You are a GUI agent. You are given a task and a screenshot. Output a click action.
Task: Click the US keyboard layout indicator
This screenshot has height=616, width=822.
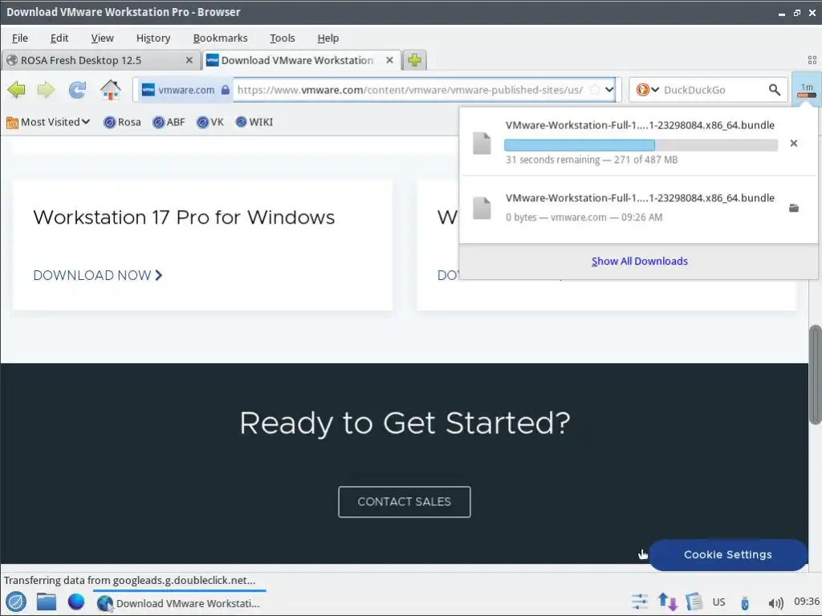pos(718,602)
